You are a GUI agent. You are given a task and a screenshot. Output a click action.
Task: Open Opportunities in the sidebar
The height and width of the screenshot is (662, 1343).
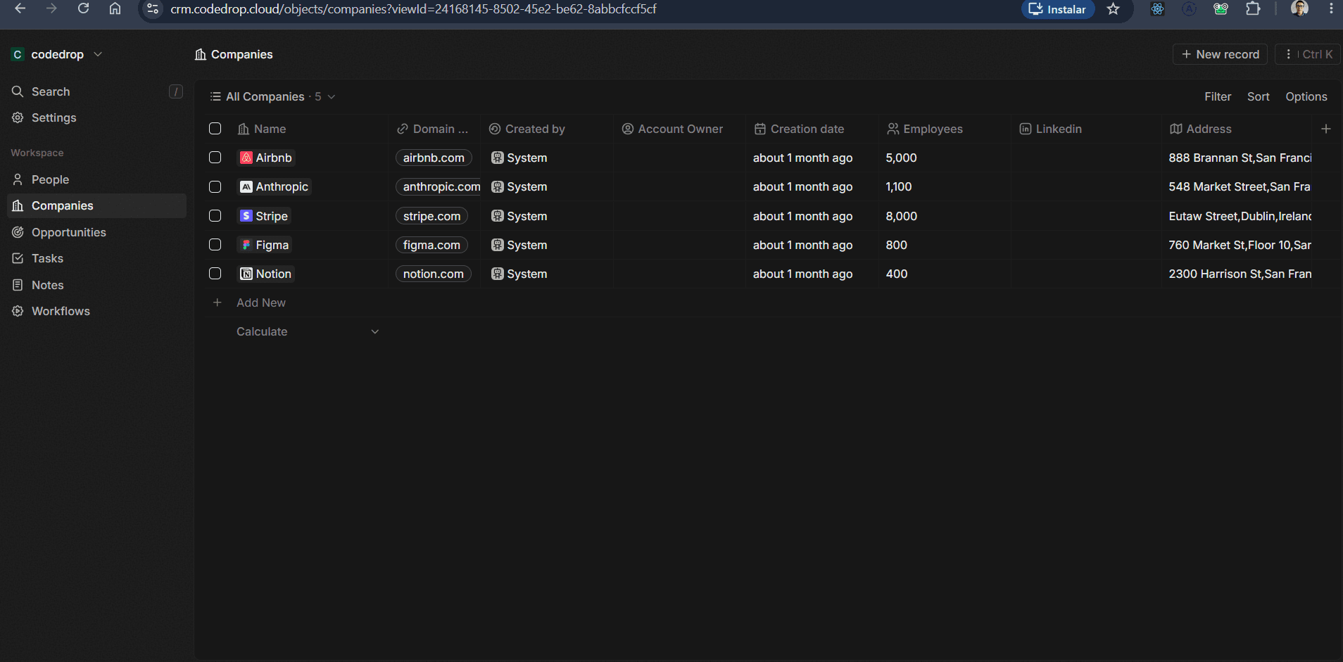click(x=96, y=232)
